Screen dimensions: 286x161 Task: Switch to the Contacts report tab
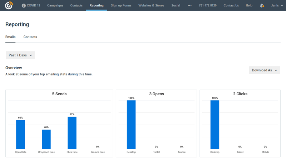click(30, 37)
